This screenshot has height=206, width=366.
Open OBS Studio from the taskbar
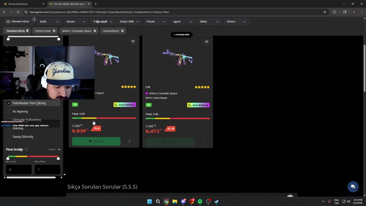pyautogui.click(x=208, y=201)
